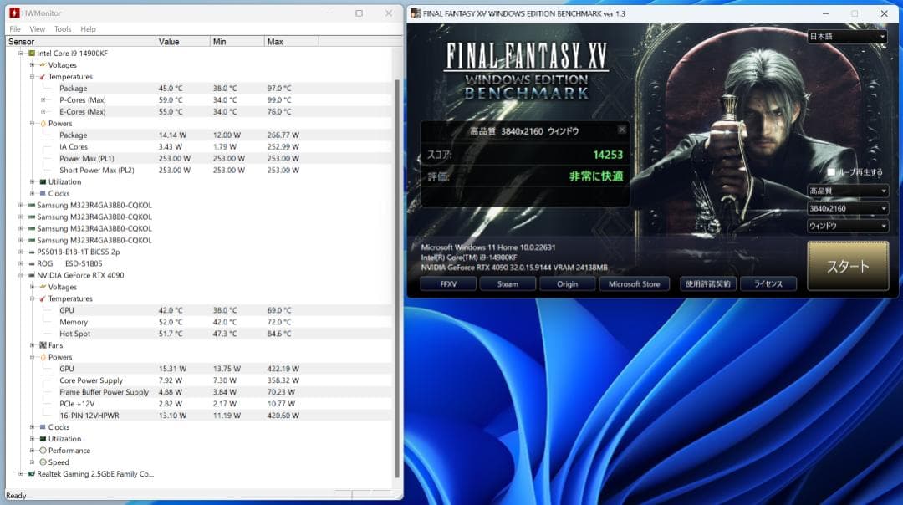Click the Performance icon in the sensor tree

tap(43, 450)
